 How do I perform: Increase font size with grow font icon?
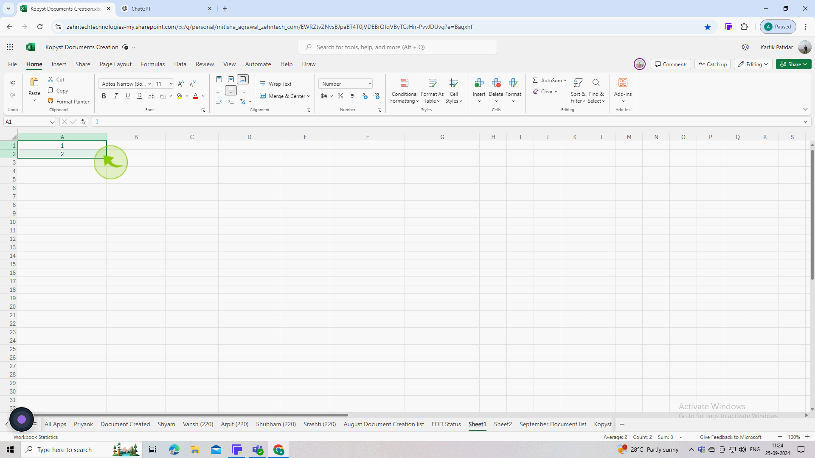pos(181,84)
